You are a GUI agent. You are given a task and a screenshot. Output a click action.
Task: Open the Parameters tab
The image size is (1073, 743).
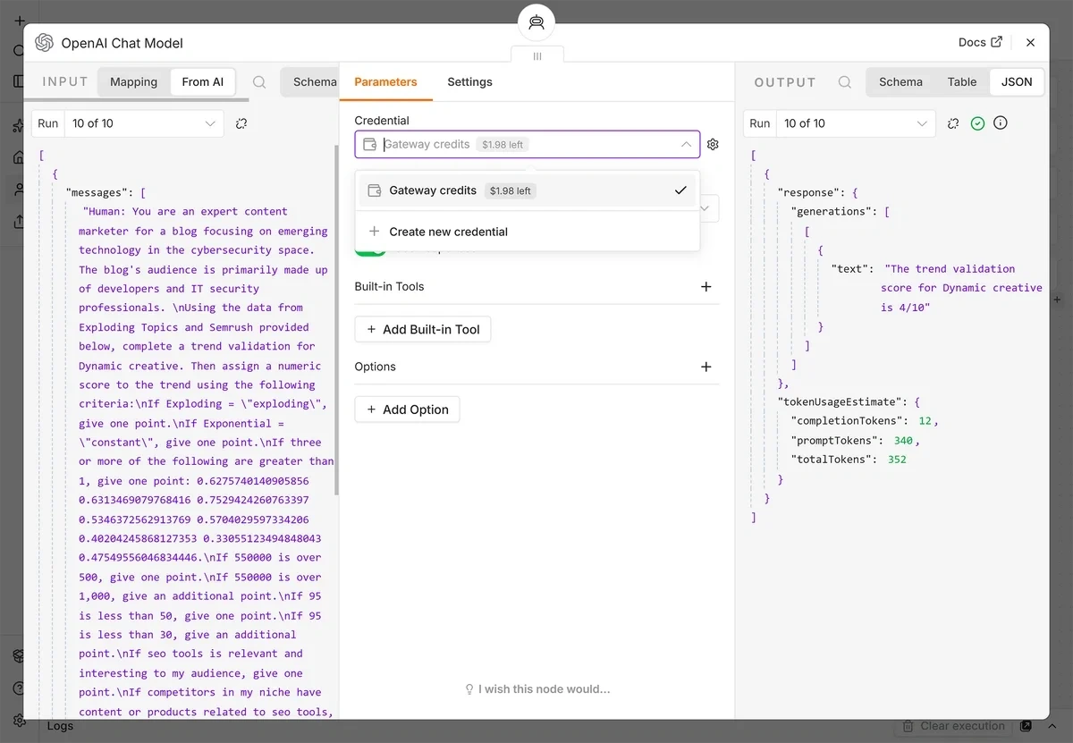click(x=385, y=81)
